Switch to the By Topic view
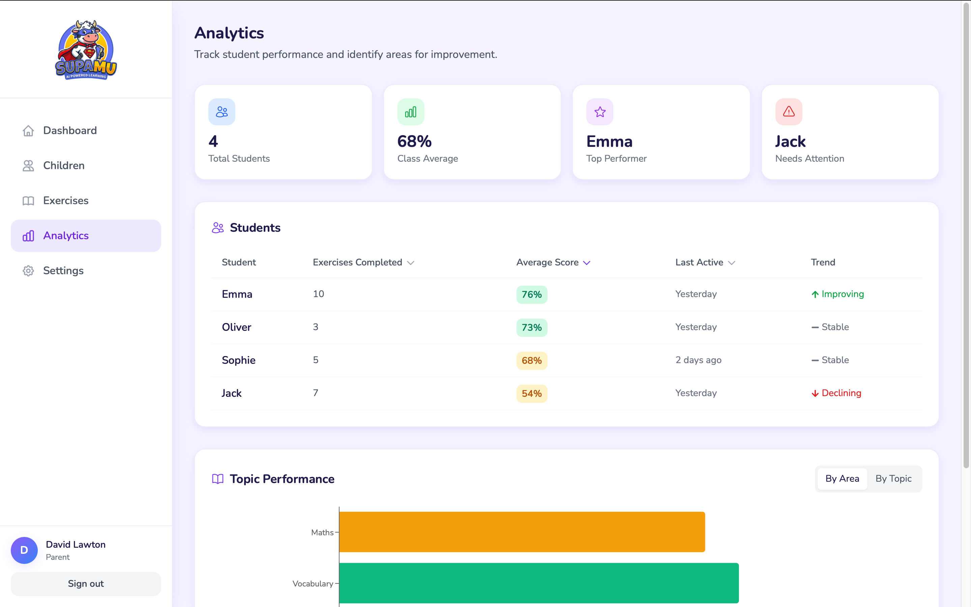Screen dimensions: 971x607 click(894, 479)
